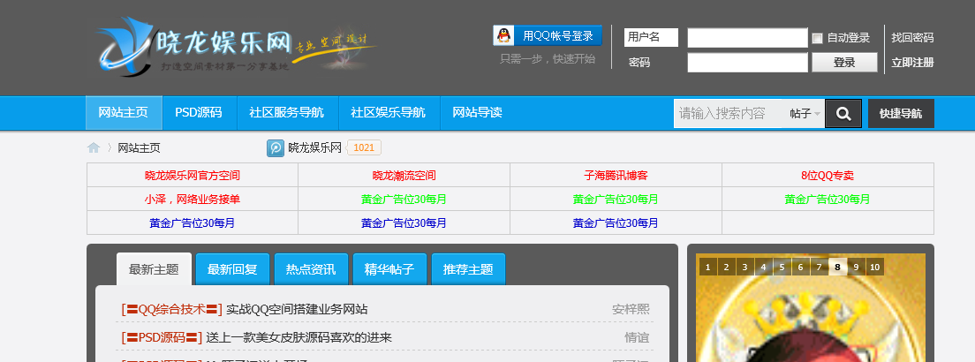Click in the 密码 password field
This screenshot has width=975, height=362.
point(747,62)
